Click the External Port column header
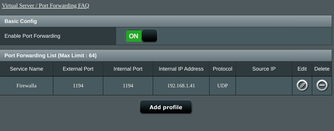The width and height of the screenshot is (334, 131). [x=78, y=69]
